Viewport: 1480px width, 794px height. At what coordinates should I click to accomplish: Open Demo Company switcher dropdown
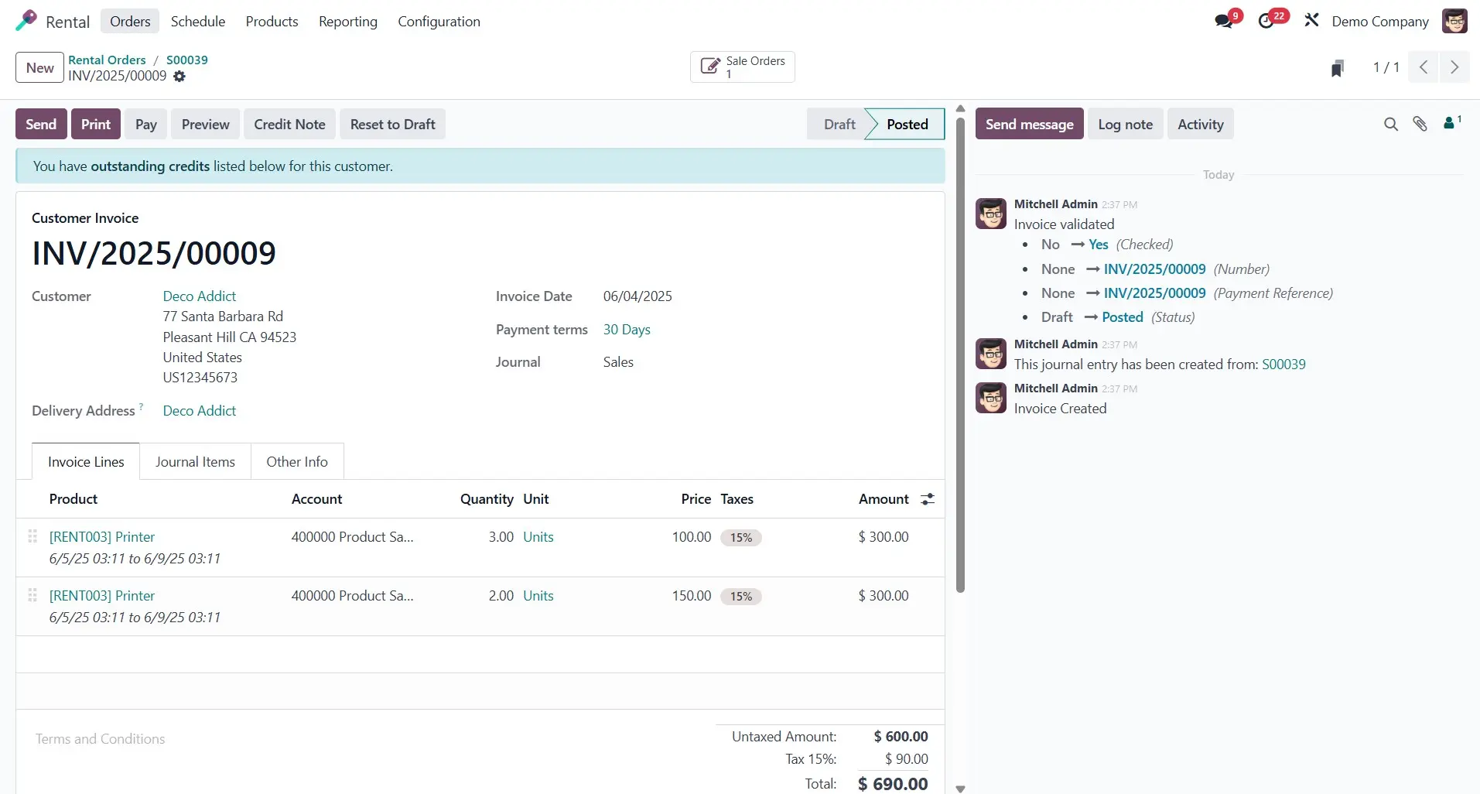[1380, 22]
